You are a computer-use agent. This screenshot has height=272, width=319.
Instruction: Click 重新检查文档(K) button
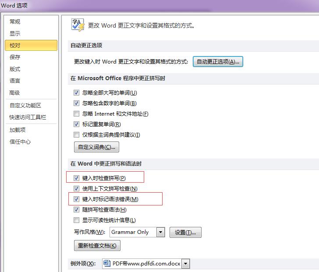(x=97, y=246)
